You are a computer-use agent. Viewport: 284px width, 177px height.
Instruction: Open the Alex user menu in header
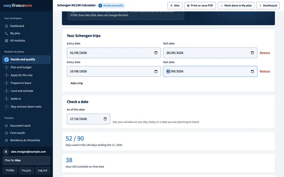tap(175, 6)
